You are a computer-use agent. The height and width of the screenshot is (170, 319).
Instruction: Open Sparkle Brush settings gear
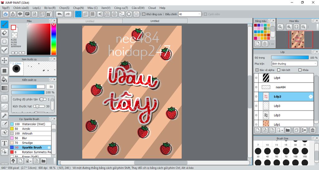coord(49,148)
